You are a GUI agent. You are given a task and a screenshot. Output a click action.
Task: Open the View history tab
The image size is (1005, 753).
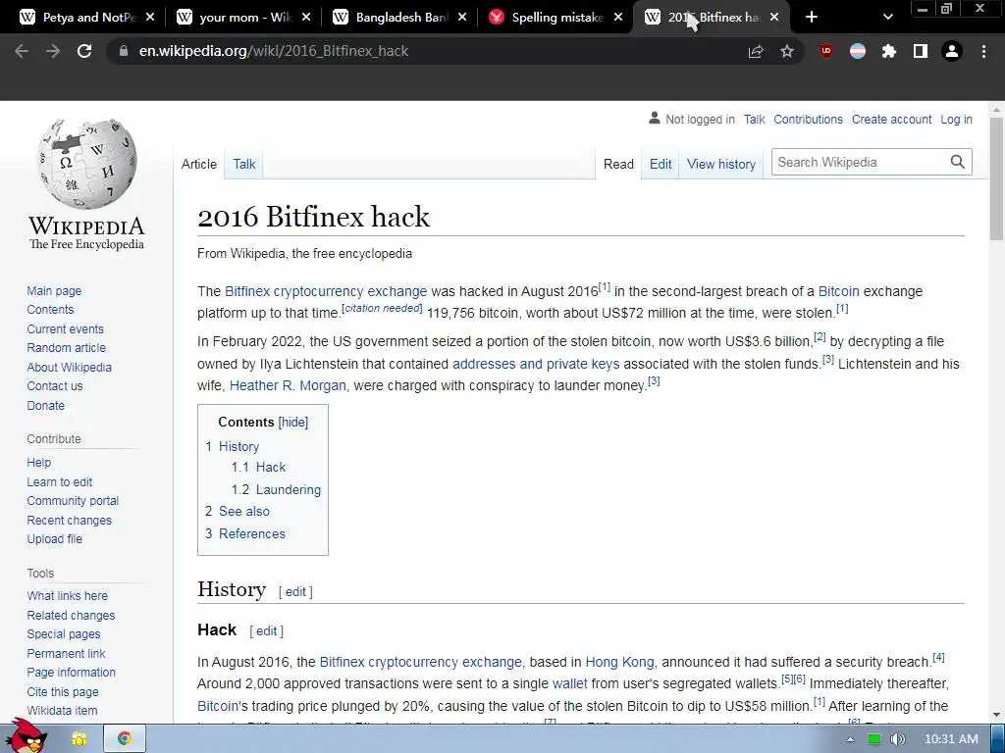click(721, 164)
